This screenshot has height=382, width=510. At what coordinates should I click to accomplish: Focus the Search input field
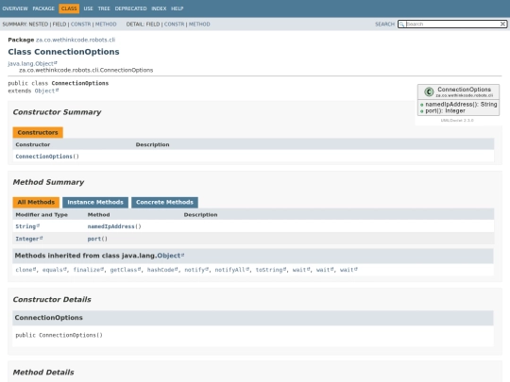[x=452, y=24]
